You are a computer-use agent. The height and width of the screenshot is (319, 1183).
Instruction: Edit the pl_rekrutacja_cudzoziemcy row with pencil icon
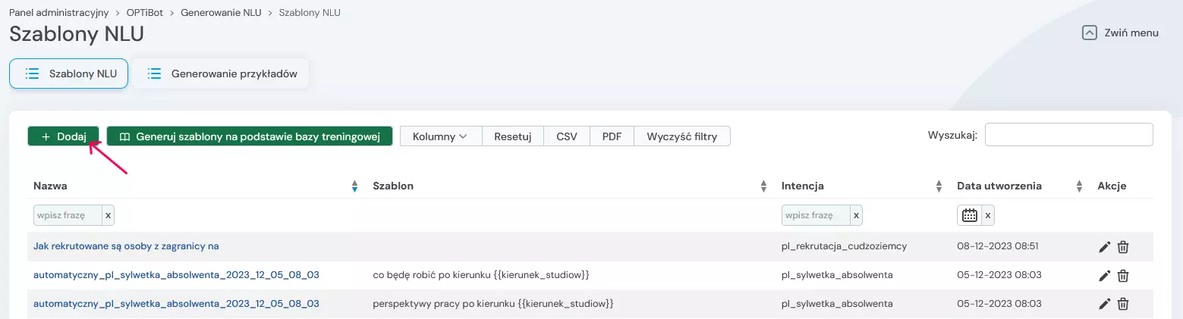click(1105, 246)
